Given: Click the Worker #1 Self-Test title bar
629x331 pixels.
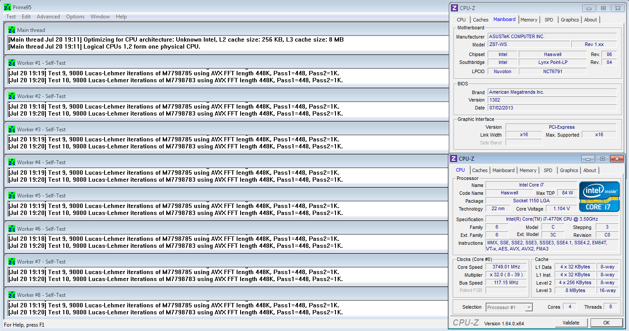Looking at the screenshot, I should pos(226,63).
